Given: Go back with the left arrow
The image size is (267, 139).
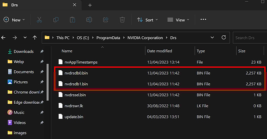Looking at the screenshot, I should [3, 38].
